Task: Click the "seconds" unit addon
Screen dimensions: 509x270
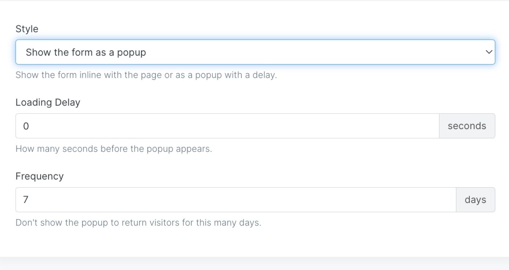Action: (467, 126)
